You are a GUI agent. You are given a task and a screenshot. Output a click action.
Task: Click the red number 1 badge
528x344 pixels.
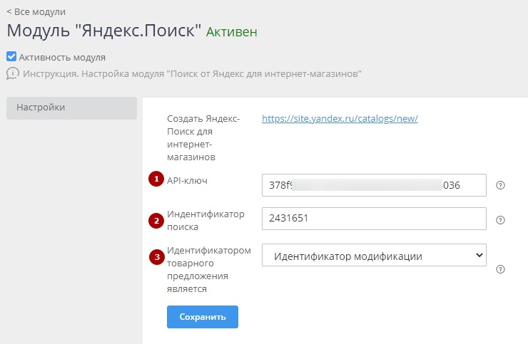(156, 179)
